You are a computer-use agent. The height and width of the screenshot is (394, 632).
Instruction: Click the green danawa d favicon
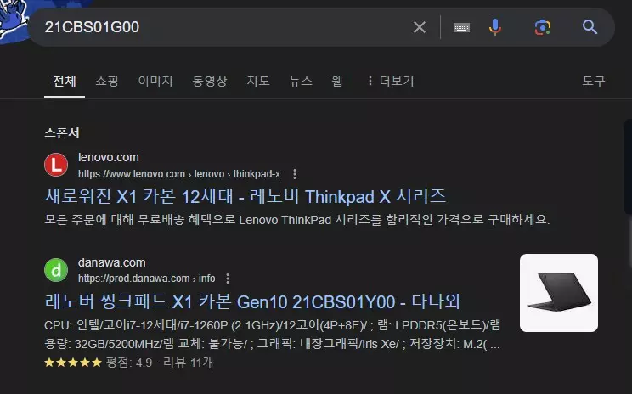point(56,270)
